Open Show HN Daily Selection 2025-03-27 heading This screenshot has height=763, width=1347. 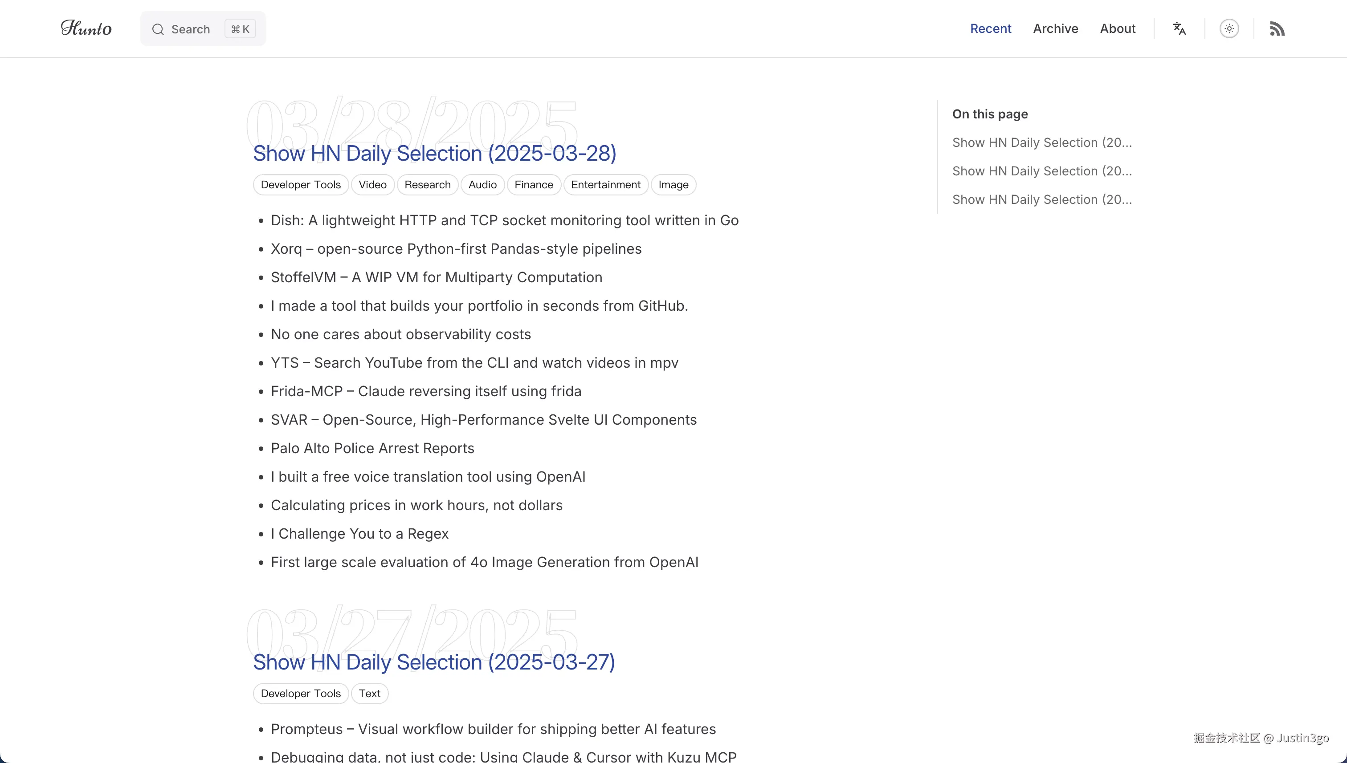[x=433, y=662]
